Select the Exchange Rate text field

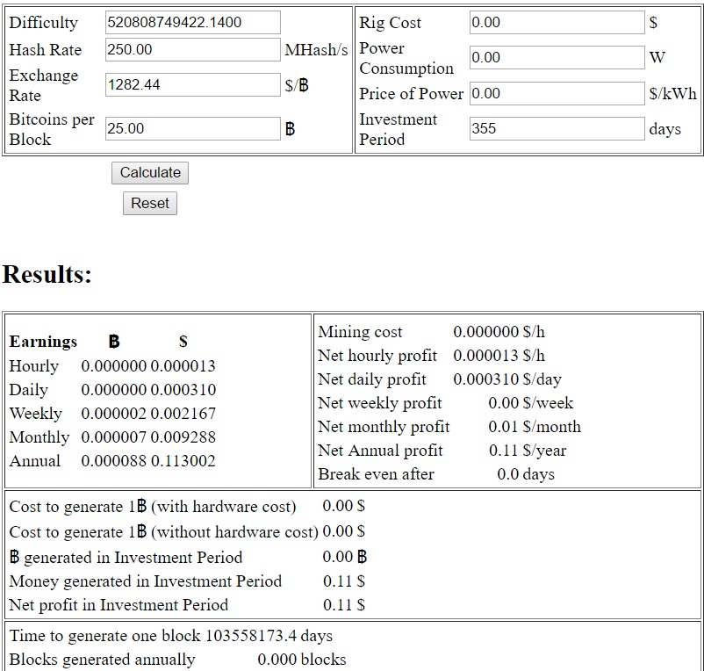(192, 85)
